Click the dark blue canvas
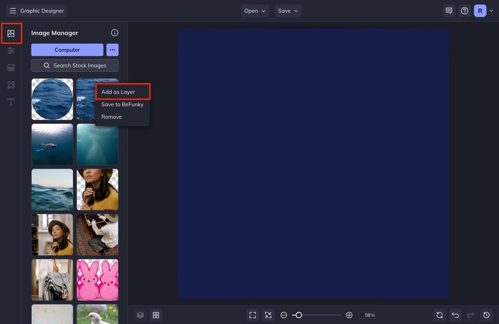The height and width of the screenshot is (324, 499). 313,164
